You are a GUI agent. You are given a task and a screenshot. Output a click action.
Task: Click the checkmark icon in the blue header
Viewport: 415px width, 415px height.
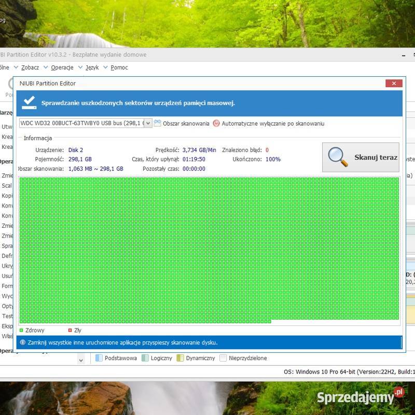pos(29,103)
